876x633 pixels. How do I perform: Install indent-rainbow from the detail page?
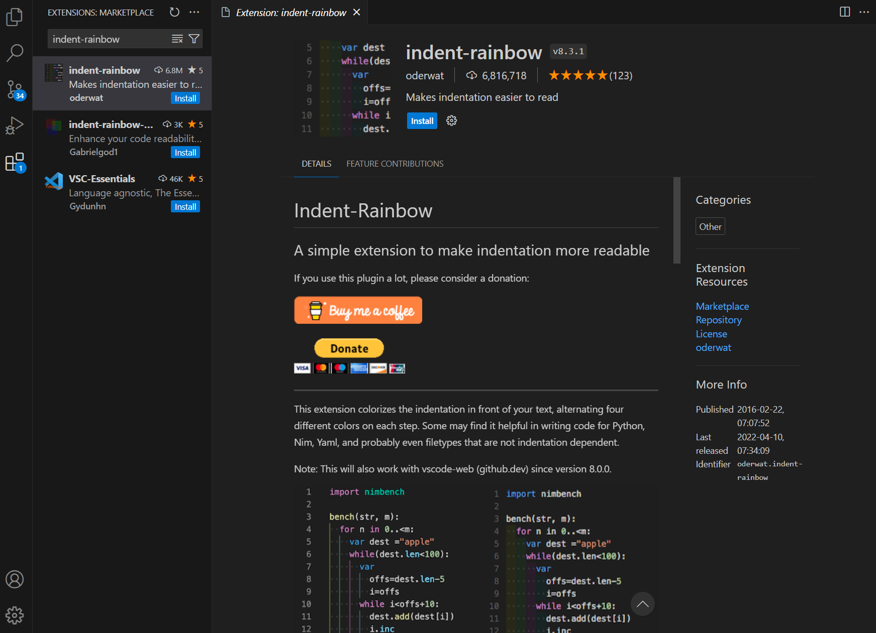[422, 121]
